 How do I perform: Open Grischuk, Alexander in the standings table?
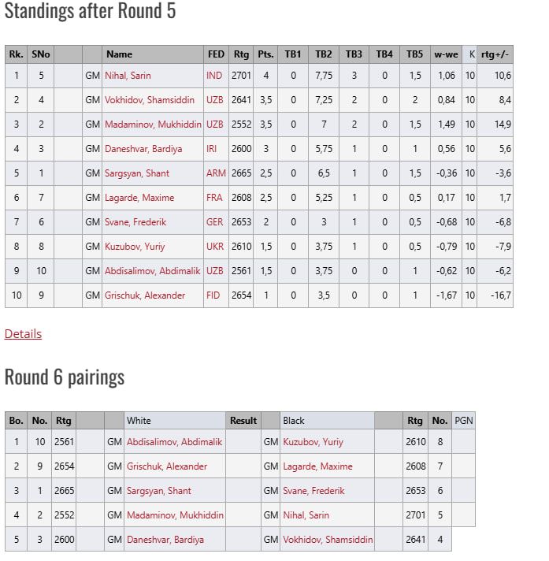pos(145,295)
